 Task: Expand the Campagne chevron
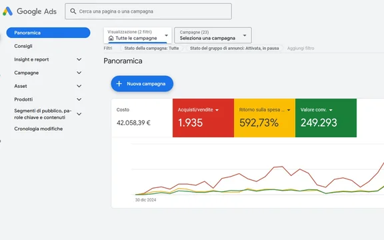79,73
